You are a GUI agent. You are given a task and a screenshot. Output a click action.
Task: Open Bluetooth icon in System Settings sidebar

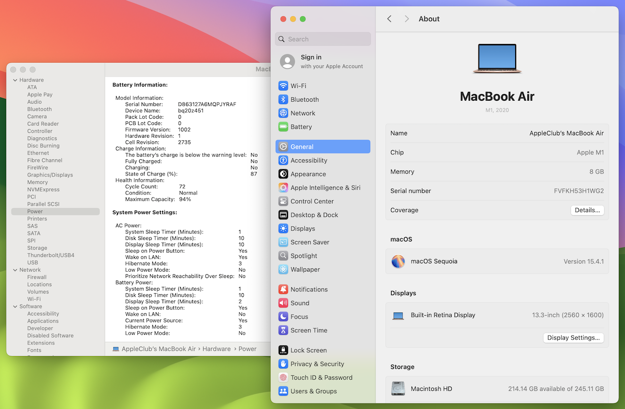[x=283, y=100]
